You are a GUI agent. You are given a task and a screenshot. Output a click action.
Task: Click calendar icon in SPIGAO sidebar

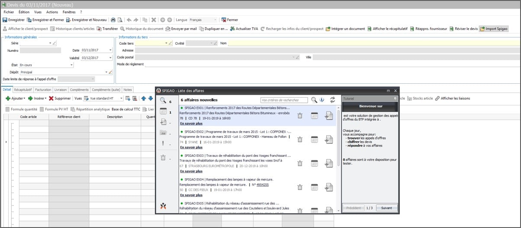click(163, 111)
